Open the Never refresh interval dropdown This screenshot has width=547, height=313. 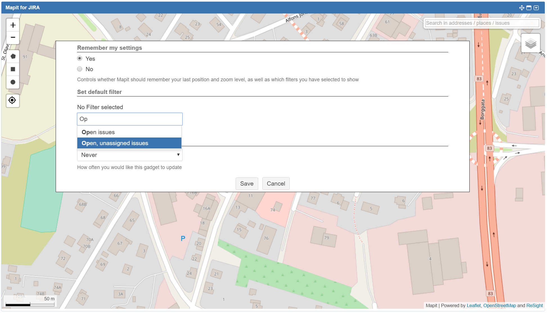click(x=130, y=155)
